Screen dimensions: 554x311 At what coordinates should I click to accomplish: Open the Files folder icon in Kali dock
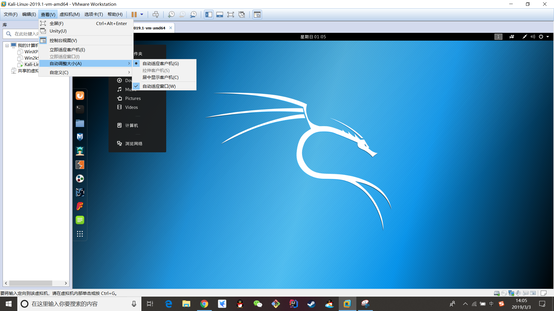pos(80,123)
